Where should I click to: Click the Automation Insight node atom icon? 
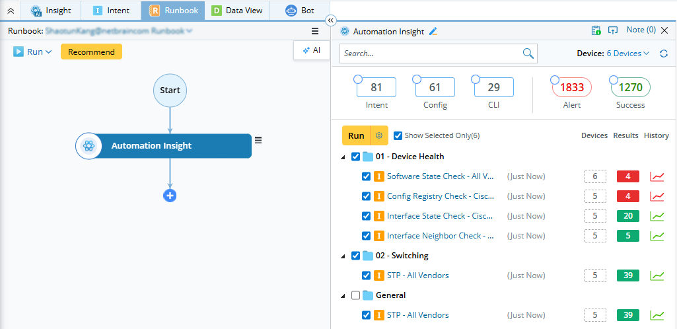(x=89, y=146)
